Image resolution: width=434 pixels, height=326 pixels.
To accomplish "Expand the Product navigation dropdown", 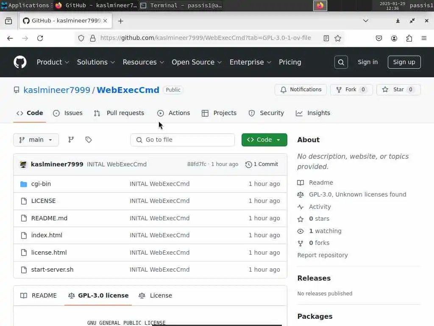I will (x=53, y=62).
